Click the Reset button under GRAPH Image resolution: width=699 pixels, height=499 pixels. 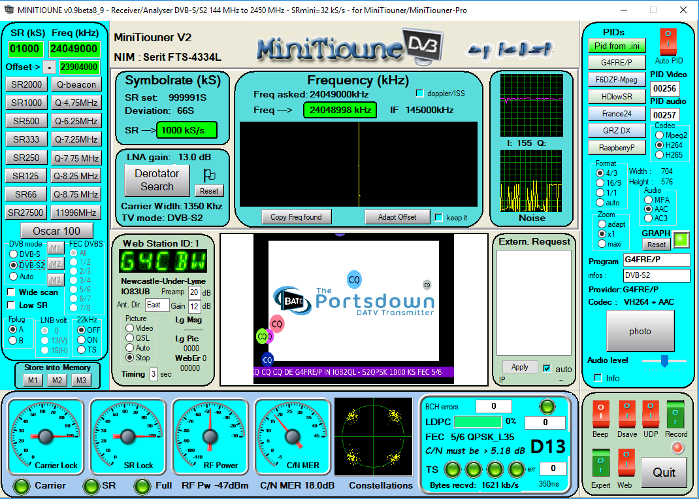point(656,245)
